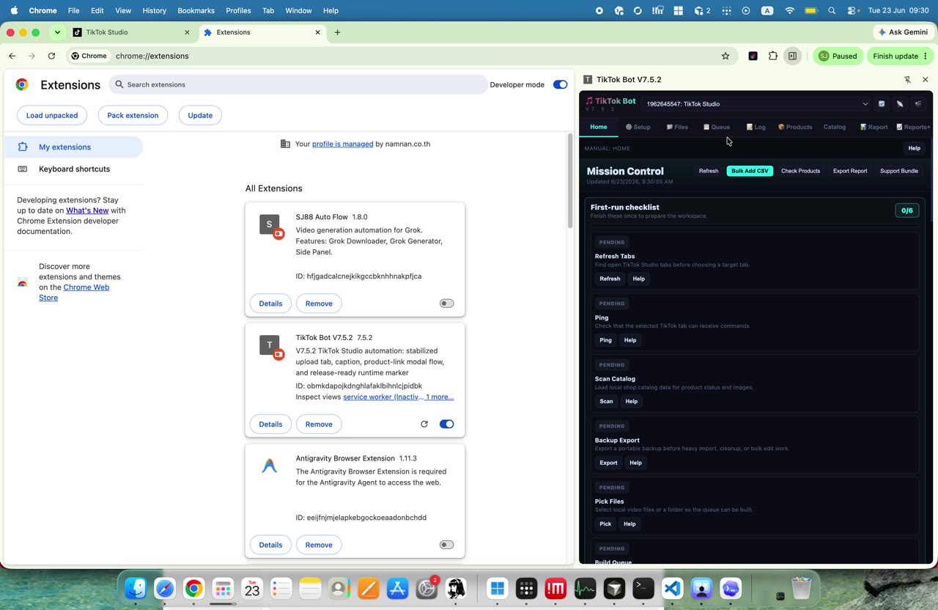This screenshot has height=610, width=938.
Task: Open Spotlight search in the menu bar
Action: point(832,11)
